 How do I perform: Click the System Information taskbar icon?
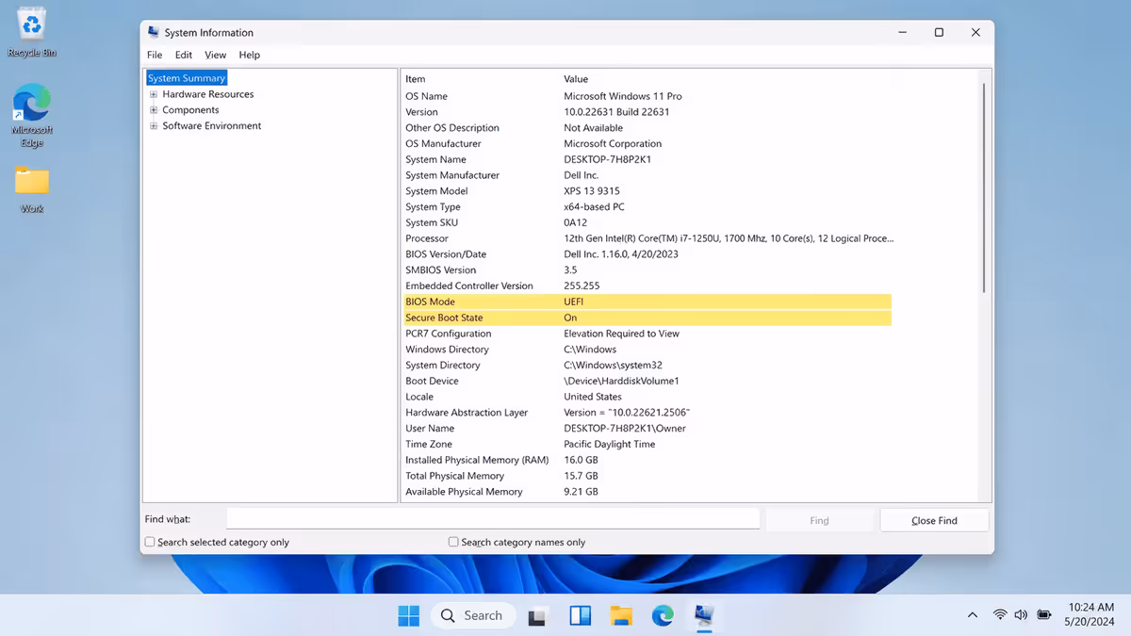click(x=704, y=615)
